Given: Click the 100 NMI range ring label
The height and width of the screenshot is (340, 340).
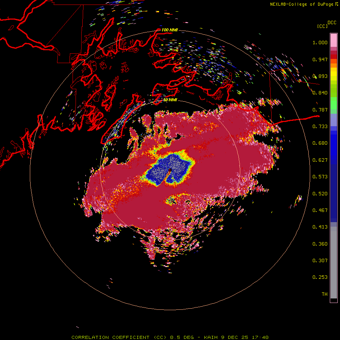Looking at the screenshot, I should pyautogui.click(x=170, y=30).
